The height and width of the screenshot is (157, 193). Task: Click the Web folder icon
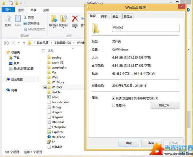coord(49,77)
